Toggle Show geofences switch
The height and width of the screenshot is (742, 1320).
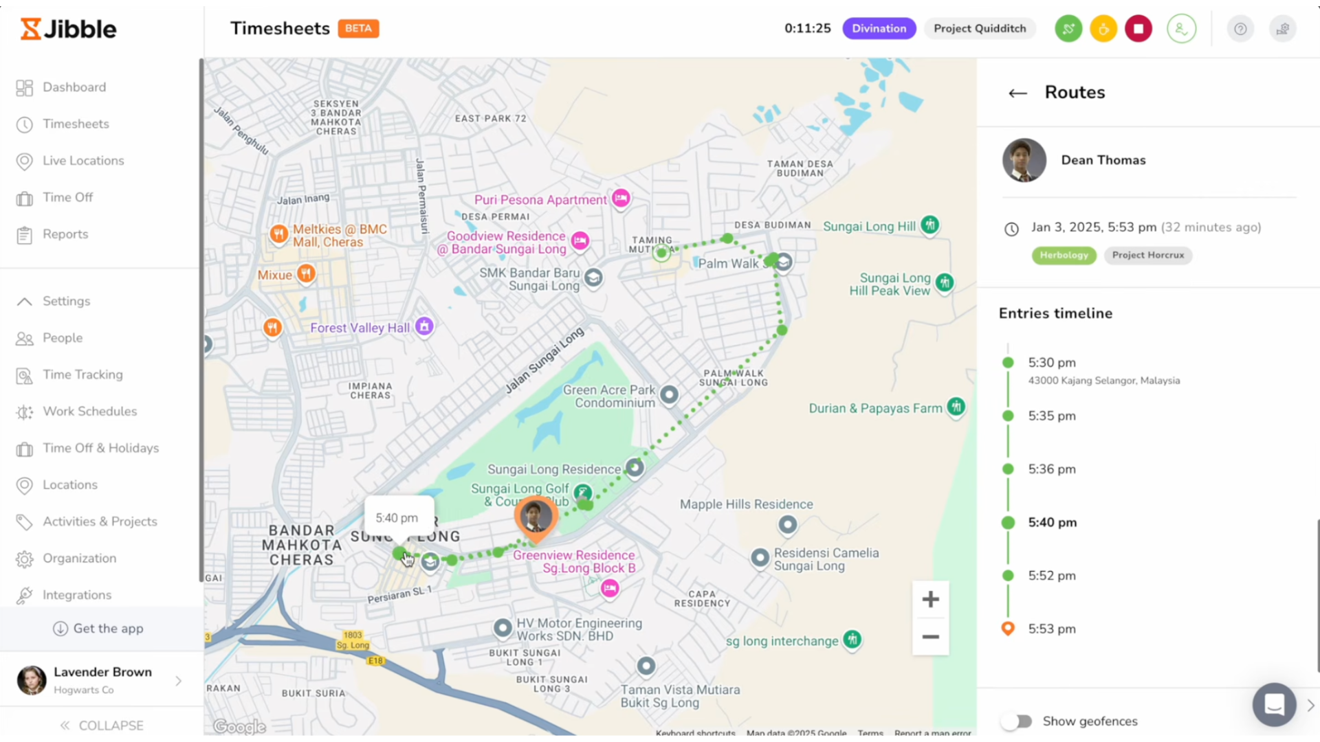click(x=1017, y=721)
